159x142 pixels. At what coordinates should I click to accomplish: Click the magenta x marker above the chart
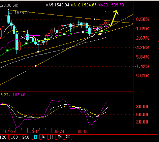pyautogui.click(x=105, y=11)
